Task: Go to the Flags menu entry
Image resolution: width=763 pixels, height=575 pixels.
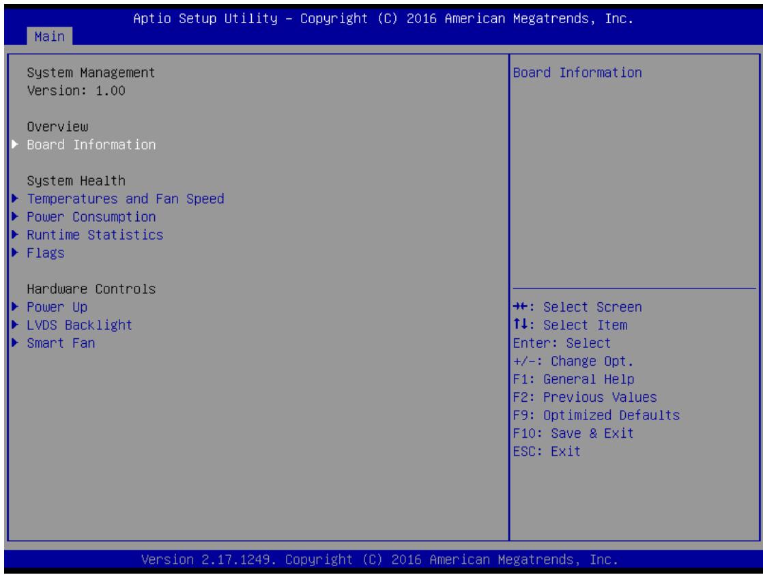Action: (46, 253)
